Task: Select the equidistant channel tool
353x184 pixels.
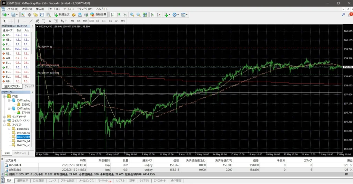Action: (37, 21)
